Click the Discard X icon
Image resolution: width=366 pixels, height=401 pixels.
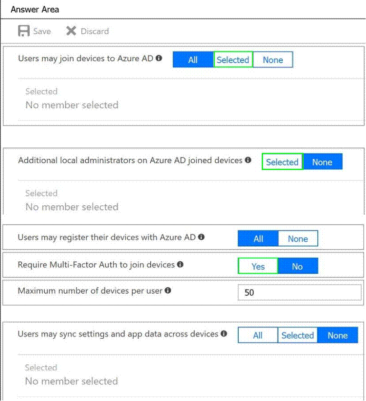[x=71, y=31]
